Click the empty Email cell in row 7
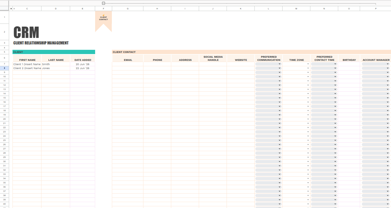Screen dimensions: 391x208 point(128,64)
